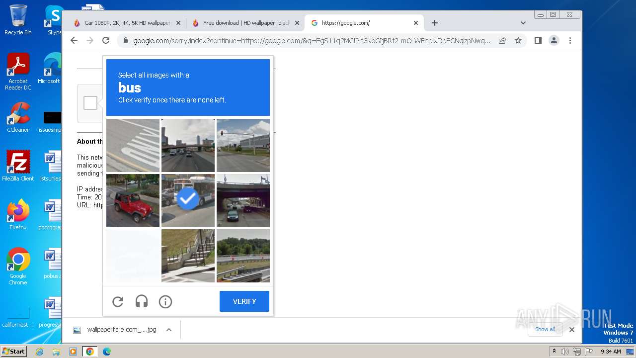Click the address bar URL field

click(x=312, y=40)
